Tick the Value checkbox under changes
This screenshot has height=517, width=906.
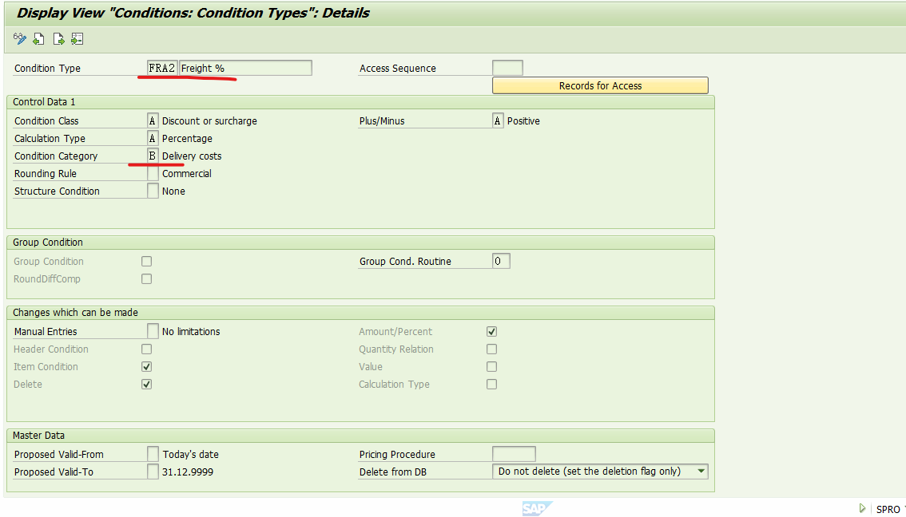(491, 366)
